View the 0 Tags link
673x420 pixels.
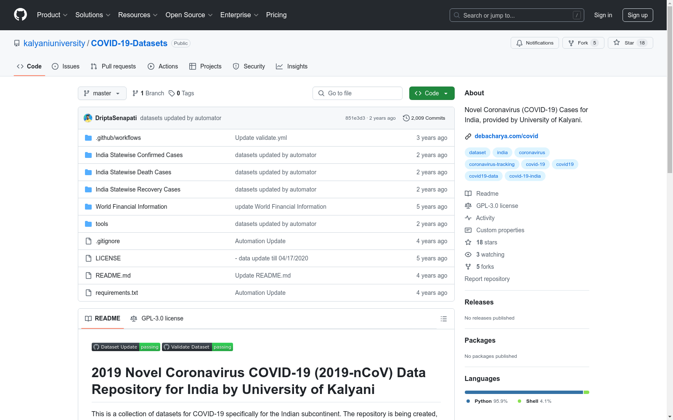point(181,93)
